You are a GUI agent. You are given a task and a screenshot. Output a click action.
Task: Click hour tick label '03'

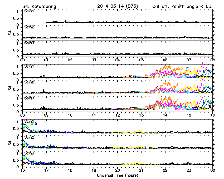[94, 60]
